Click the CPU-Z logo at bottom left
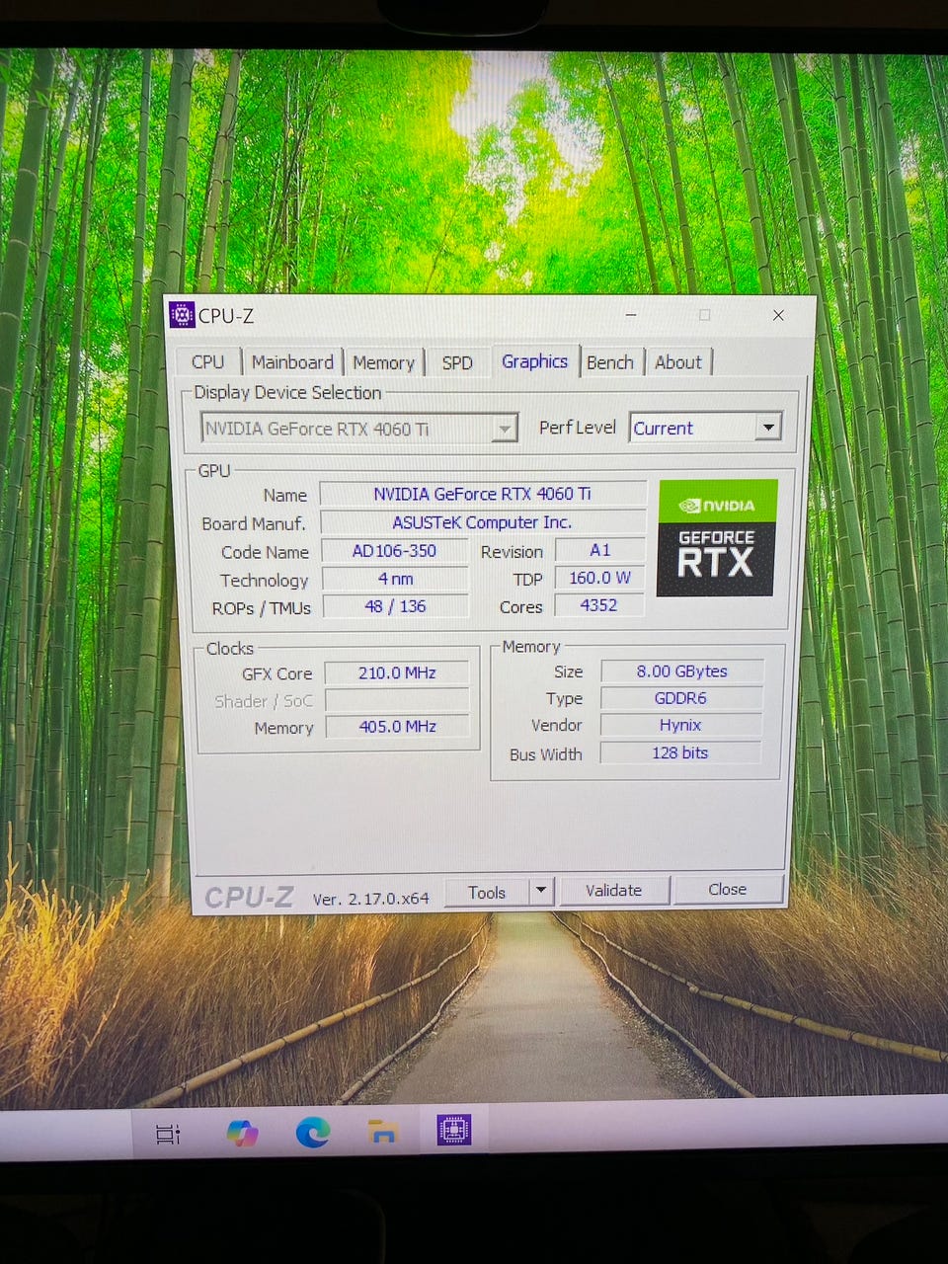 249,897
